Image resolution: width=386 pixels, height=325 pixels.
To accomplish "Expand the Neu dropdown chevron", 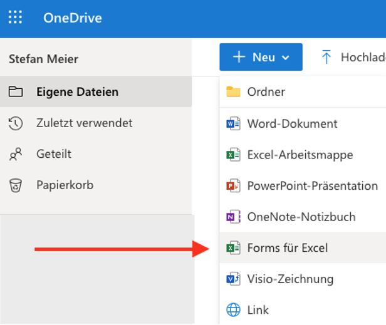I will (286, 58).
